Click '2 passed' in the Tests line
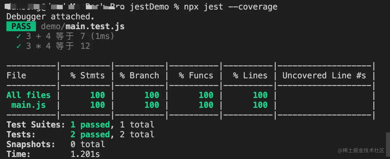 point(90,134)
